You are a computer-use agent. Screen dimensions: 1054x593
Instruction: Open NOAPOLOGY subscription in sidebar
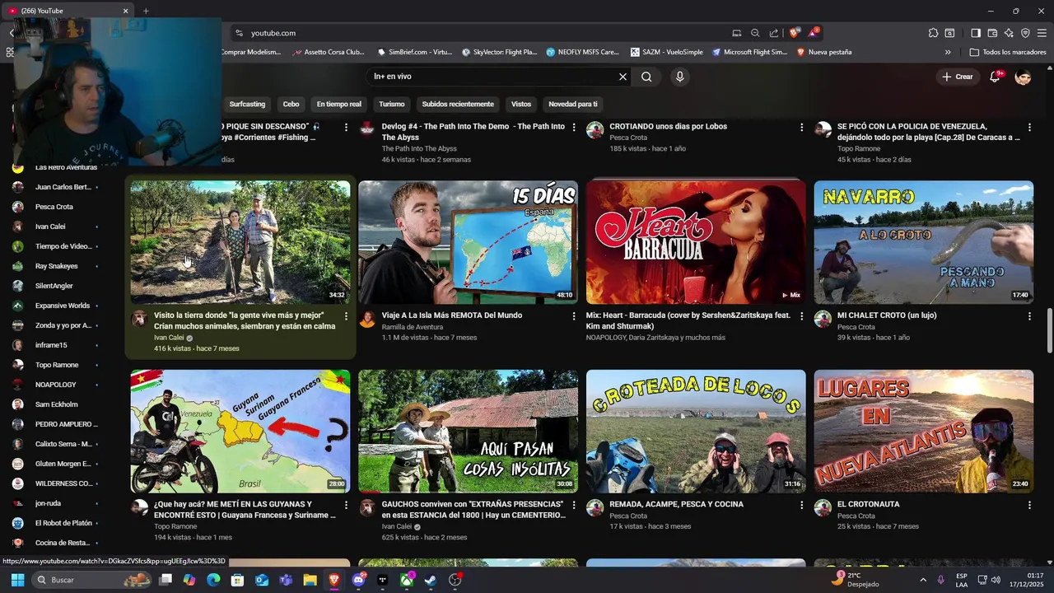click(54, 385)
